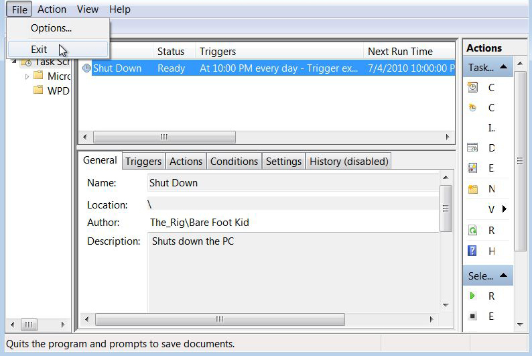Click the Display running tasks icon (D)
The height and width of the screenshot is (356, 532).
click(472, 147)
